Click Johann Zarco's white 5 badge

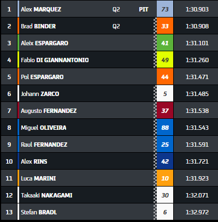(x=165, y=93)
